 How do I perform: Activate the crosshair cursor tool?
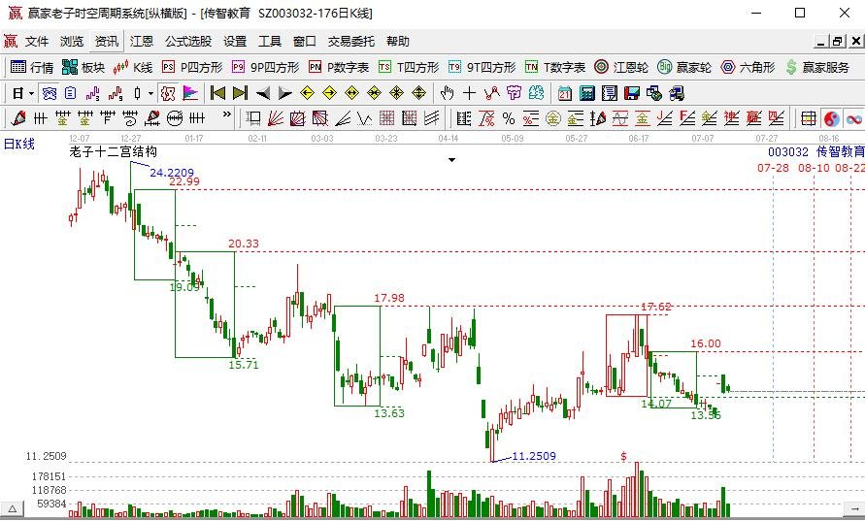[x=470, y=93]
